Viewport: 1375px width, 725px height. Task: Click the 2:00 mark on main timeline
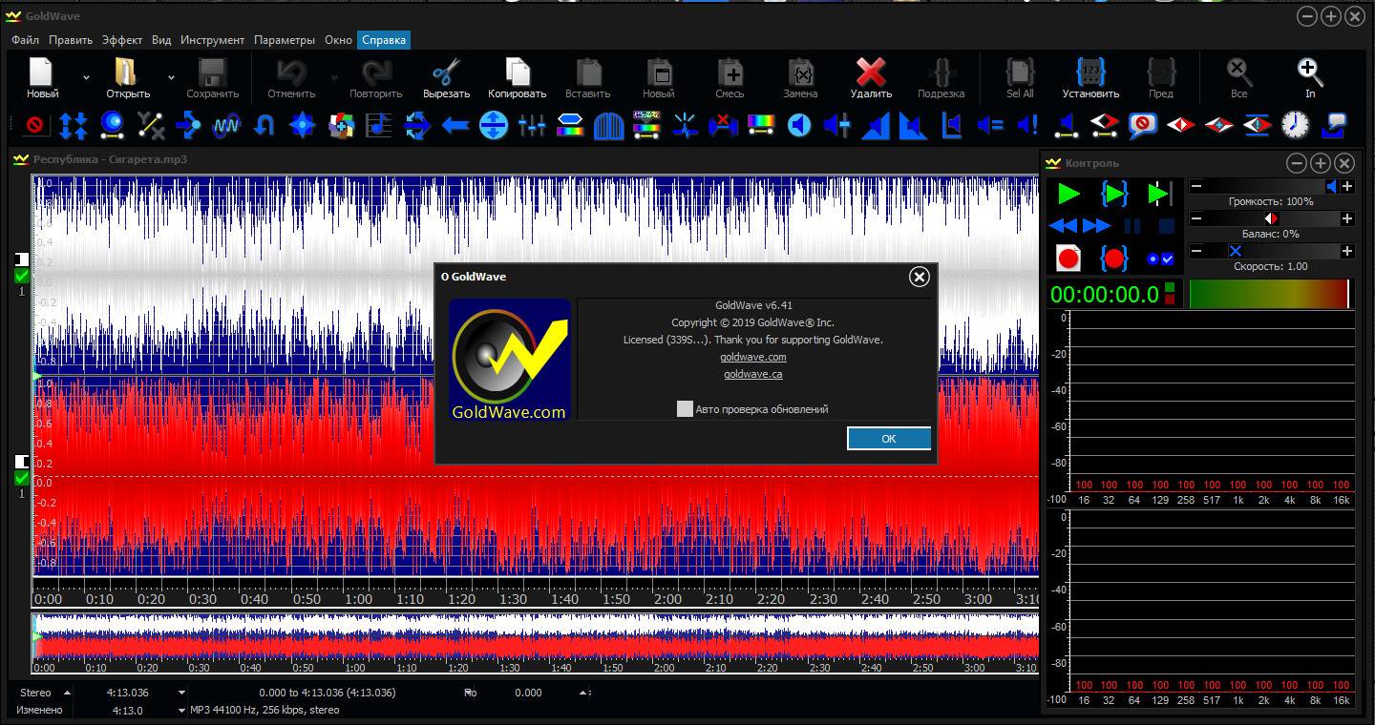pos(667,599)
